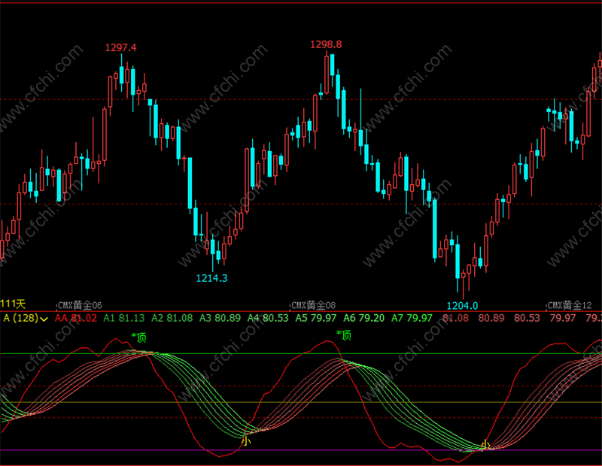The image size is (602, 466).
Task: Click the A7 79.97 indicator value
Action: pyautogui.click(x=412, y=318)
